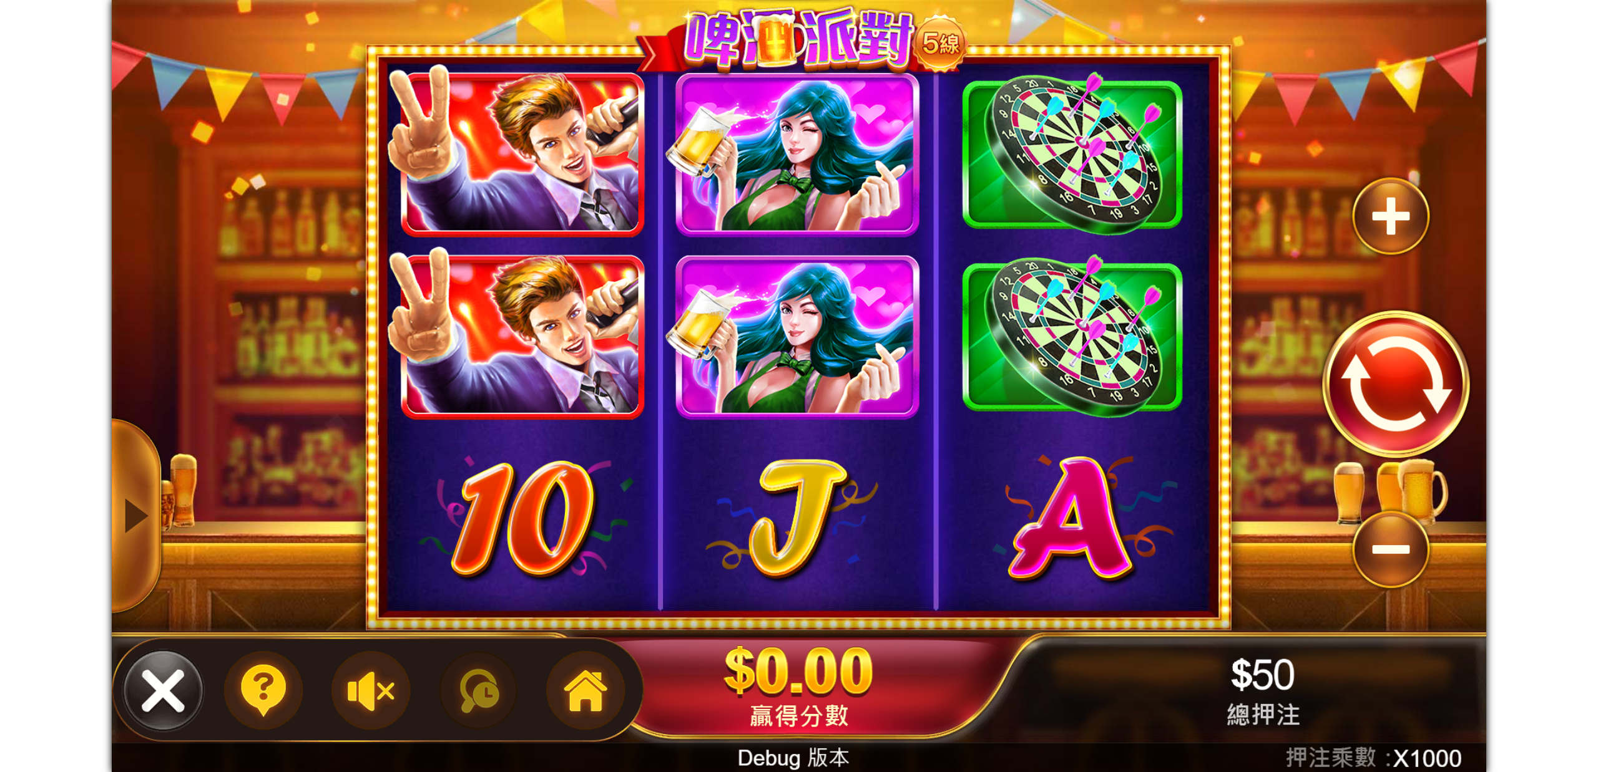
Task: Open the help question mark icon
Action: coord(263,690)
